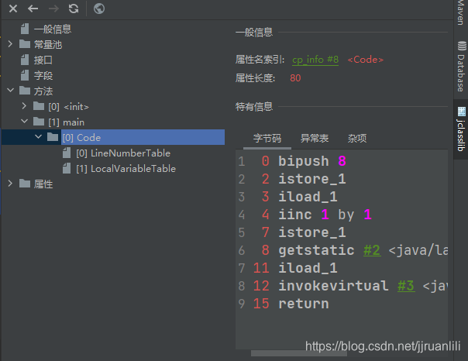This screenshot has height=361, width=468.
Task: Reload the class file with the refresh icon
Action: pos(74,9)
